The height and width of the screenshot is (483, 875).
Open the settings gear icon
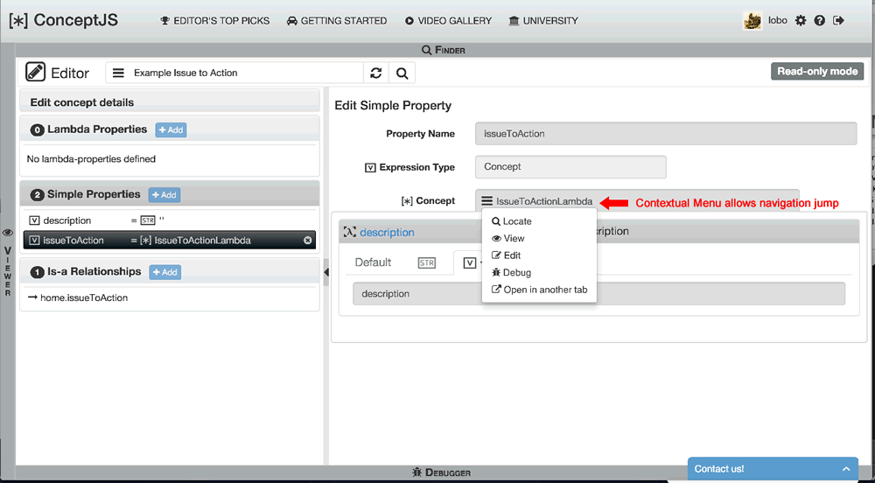(x=801, y=20)
